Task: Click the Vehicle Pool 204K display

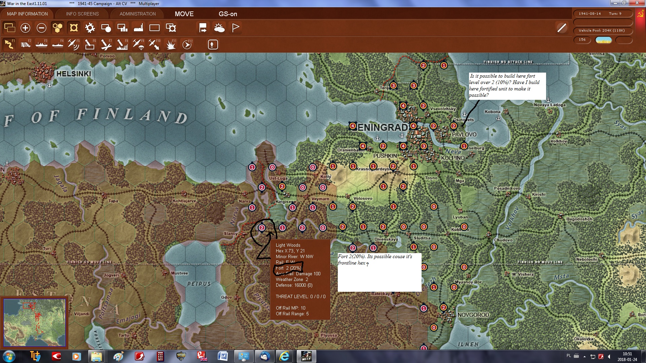Action: click(x=602, y=30)
